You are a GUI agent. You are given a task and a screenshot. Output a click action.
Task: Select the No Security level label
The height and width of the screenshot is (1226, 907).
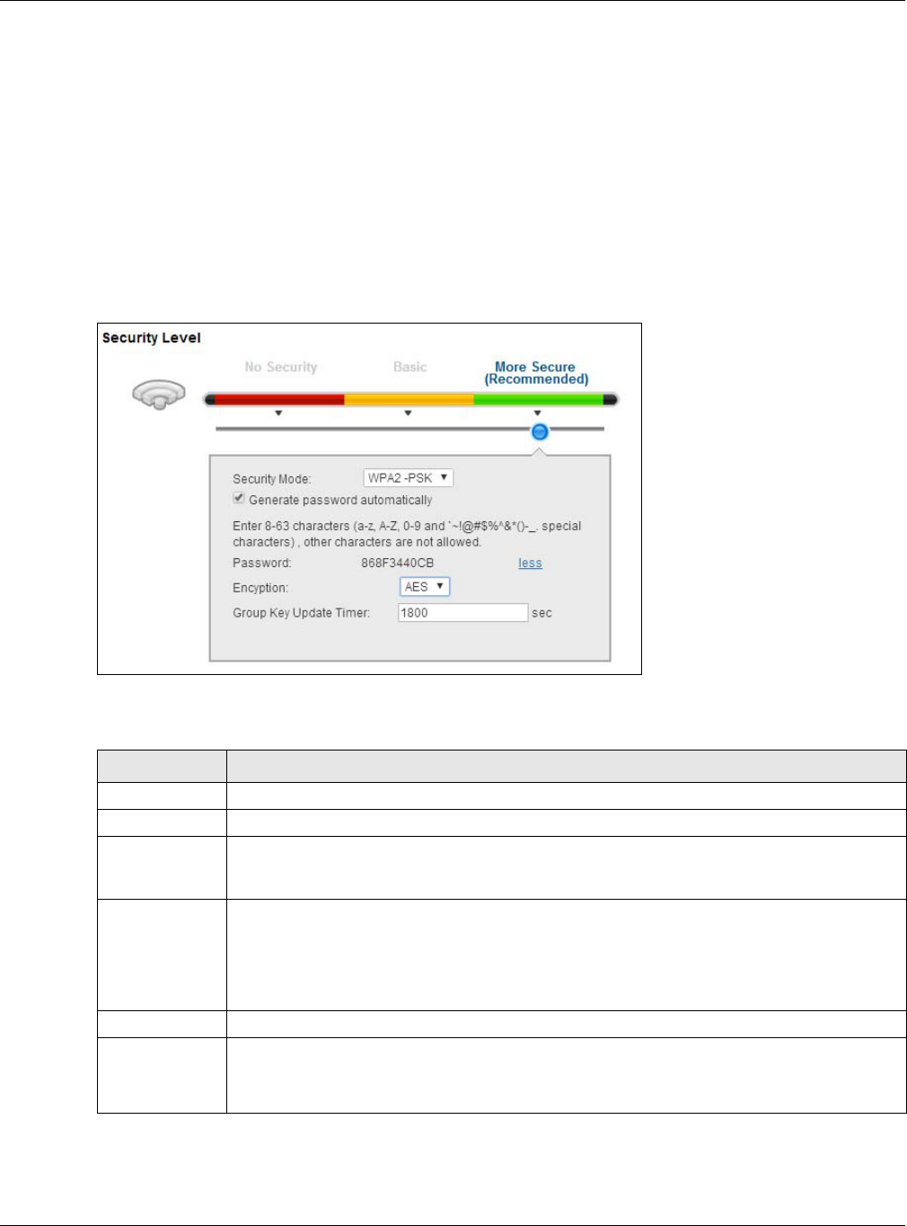[281, 367]
